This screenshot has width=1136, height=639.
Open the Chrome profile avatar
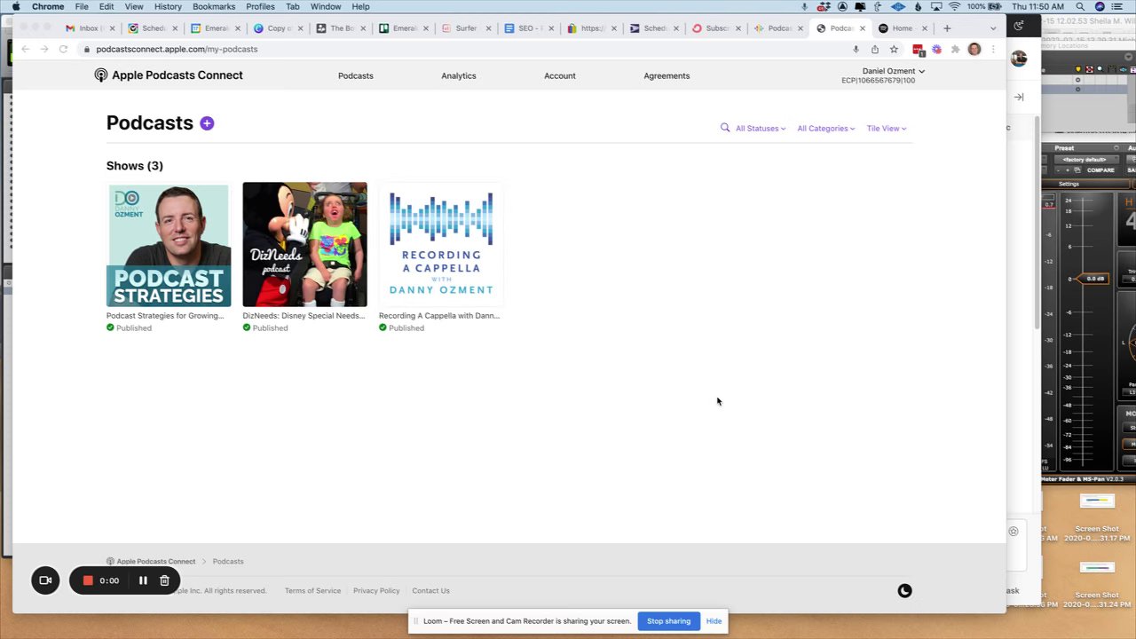[974, 49]
